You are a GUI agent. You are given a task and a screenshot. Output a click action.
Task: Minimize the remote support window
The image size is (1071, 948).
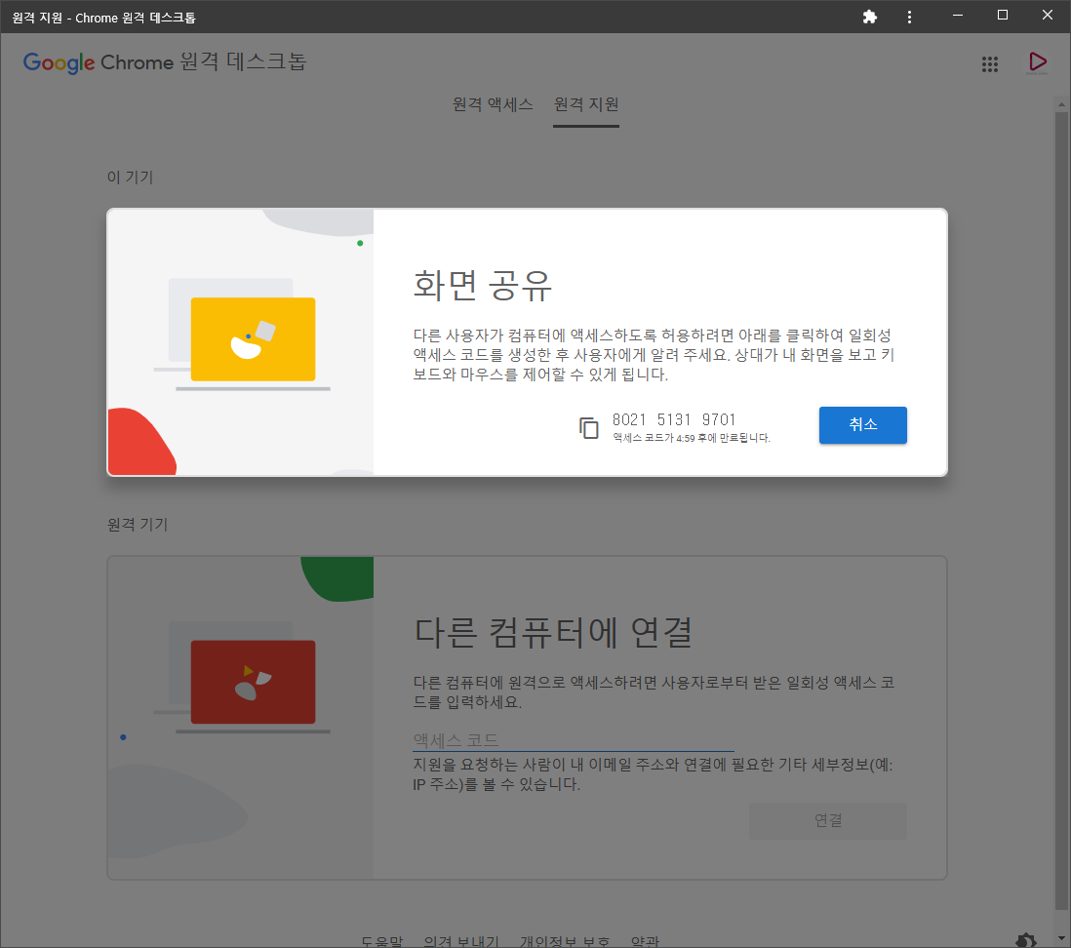pos(958,15)
